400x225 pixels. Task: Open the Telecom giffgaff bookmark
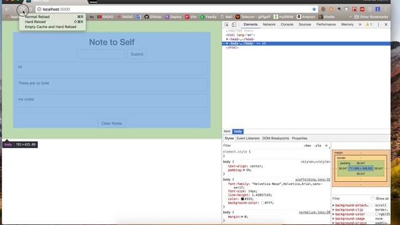[252, 17]
